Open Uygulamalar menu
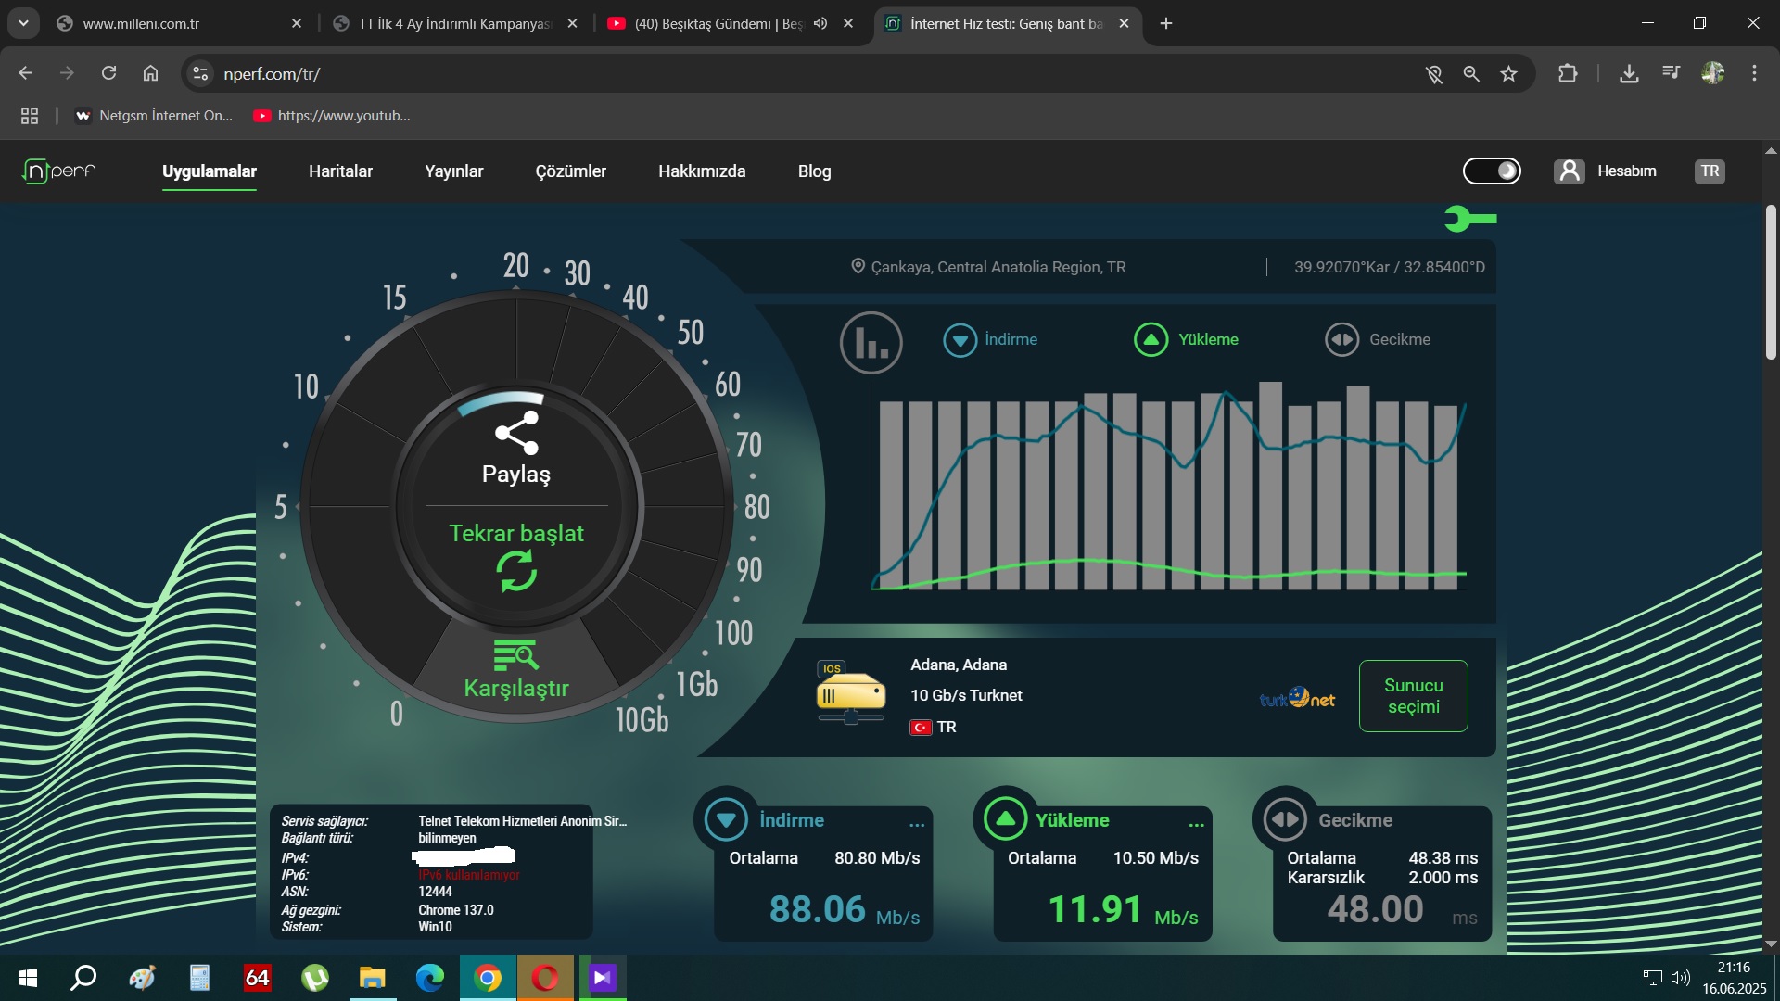 click(210, 171)
